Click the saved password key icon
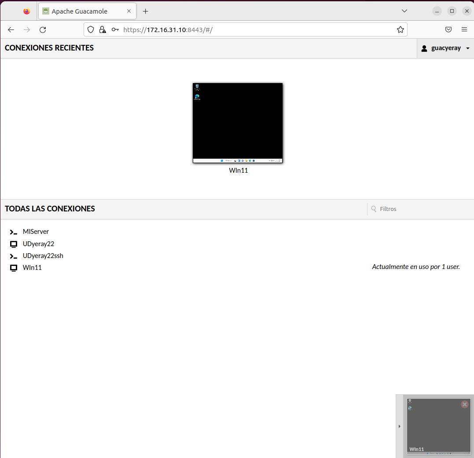 click(115, 29)
